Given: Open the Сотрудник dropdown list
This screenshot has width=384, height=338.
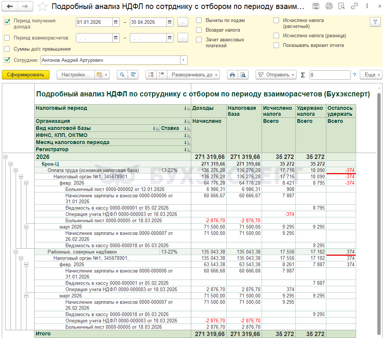Looking at the screenshot, I should [183, 60].
